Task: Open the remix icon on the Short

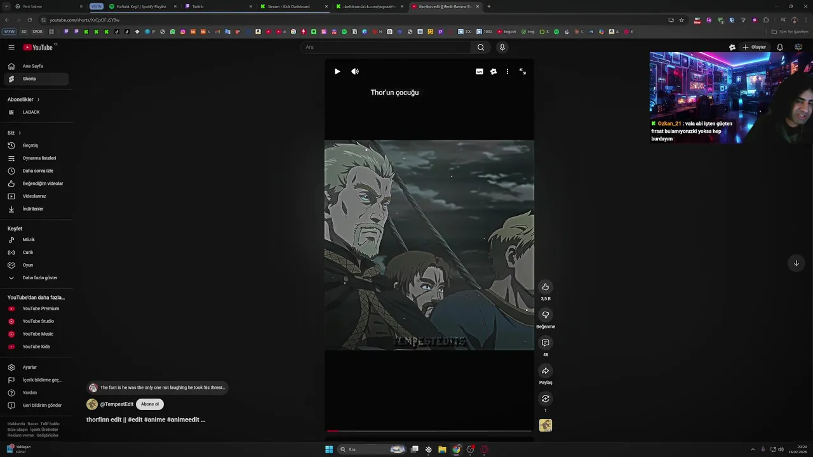Action: (545, 399)
